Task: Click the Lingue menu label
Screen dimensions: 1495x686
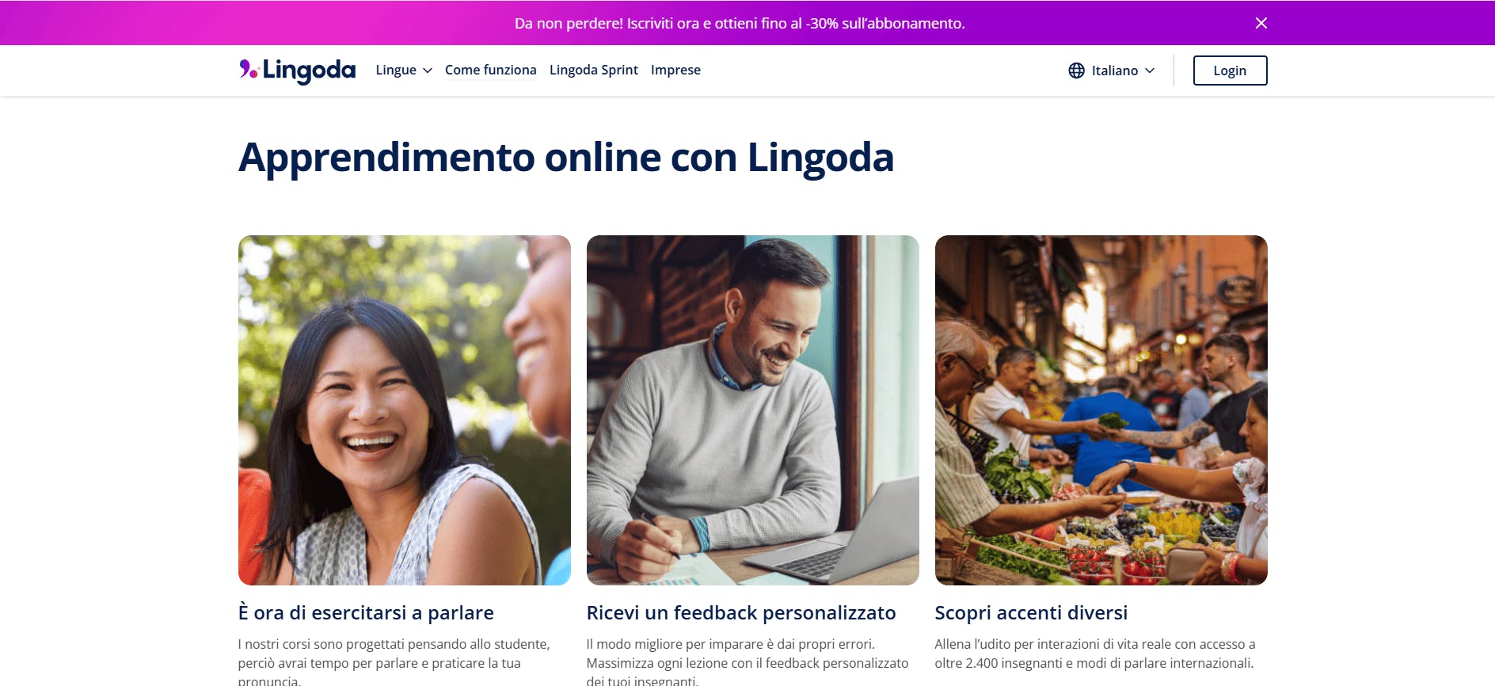Action: coord(396,70)
